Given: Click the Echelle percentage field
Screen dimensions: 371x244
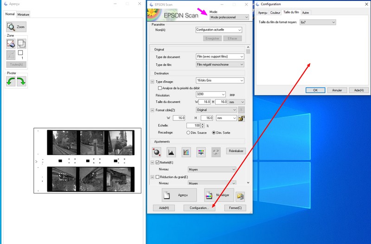Looking at the screenshot, I should pos(193,125).
